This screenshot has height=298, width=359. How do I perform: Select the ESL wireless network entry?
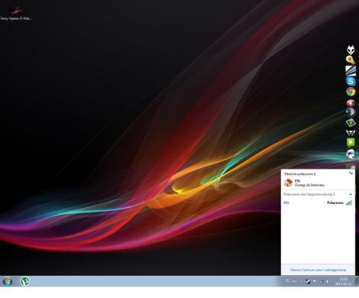(x=318, y=202)
